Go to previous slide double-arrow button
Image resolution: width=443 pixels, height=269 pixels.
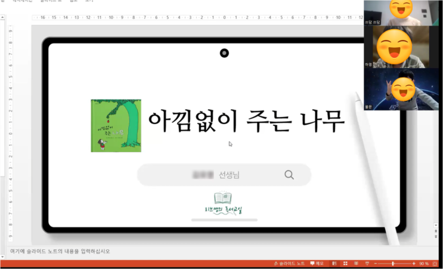[436, 231]
